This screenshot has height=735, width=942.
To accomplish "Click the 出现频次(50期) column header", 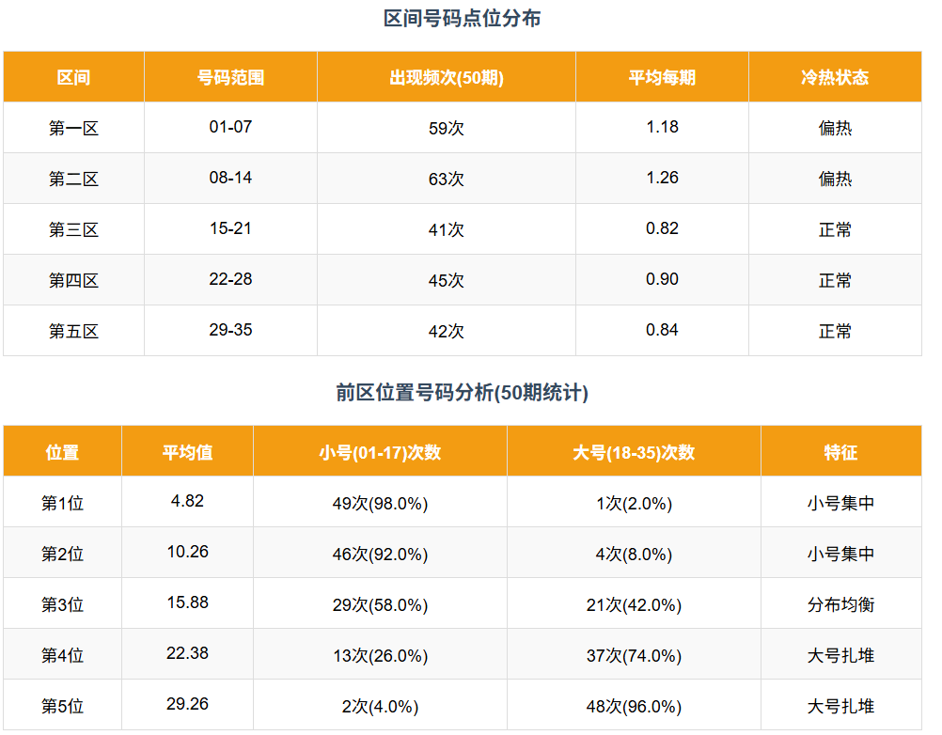I will coord(447,78).
